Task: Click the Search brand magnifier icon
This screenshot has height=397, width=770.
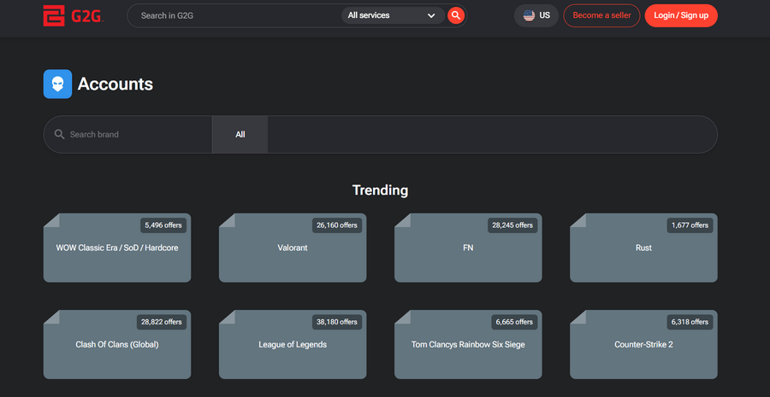Action: point(59,134)
